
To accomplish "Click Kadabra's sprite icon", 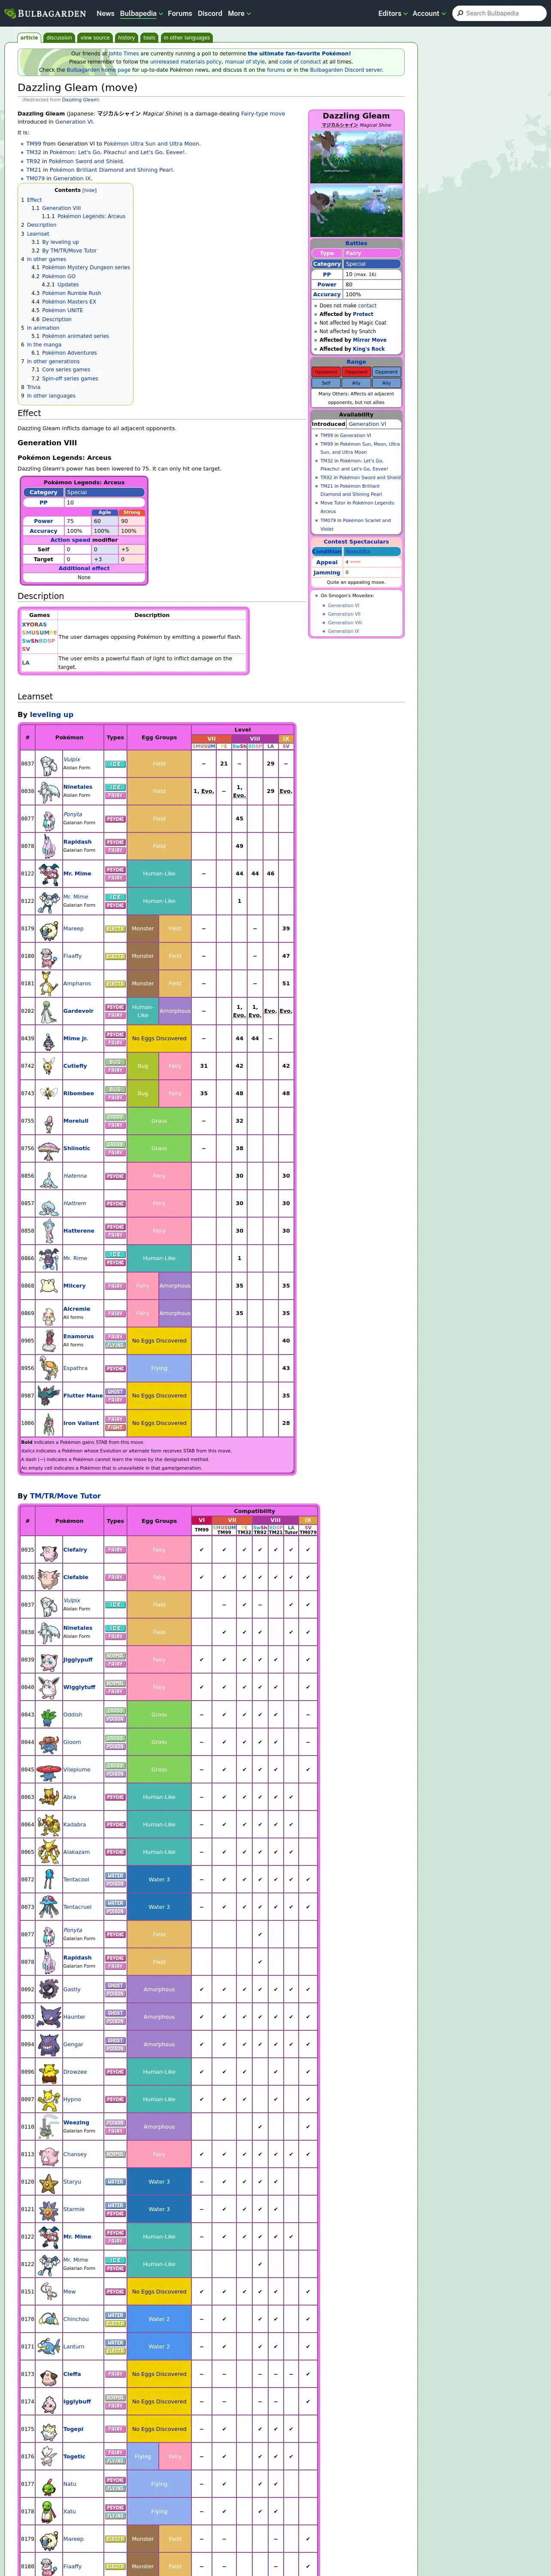I will [x=48, y=1825].
